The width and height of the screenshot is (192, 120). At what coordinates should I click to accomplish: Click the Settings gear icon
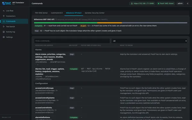click(4, 37)
